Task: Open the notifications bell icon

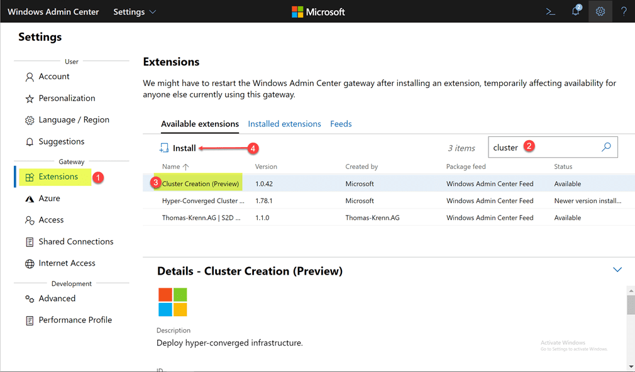Action: pyautogui.click(x=575, y=11)
